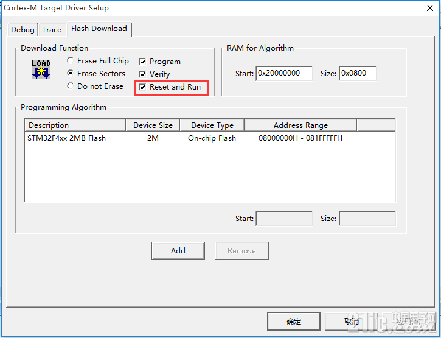
Task: Click Programming Algorithm Size field
Action: point(367,219)
